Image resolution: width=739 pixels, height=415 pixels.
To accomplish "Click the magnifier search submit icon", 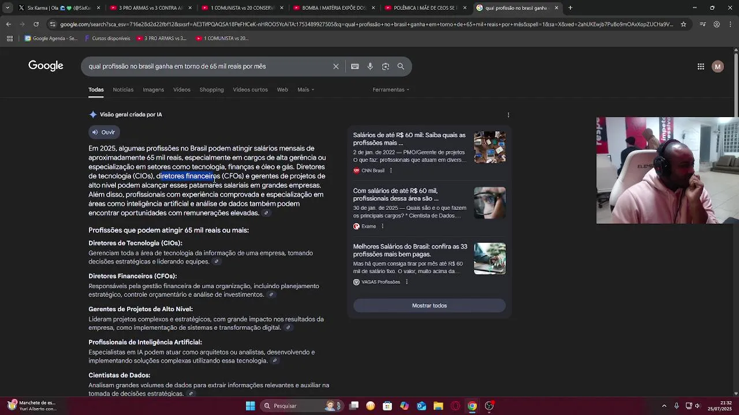I will [x=401, y=66].
